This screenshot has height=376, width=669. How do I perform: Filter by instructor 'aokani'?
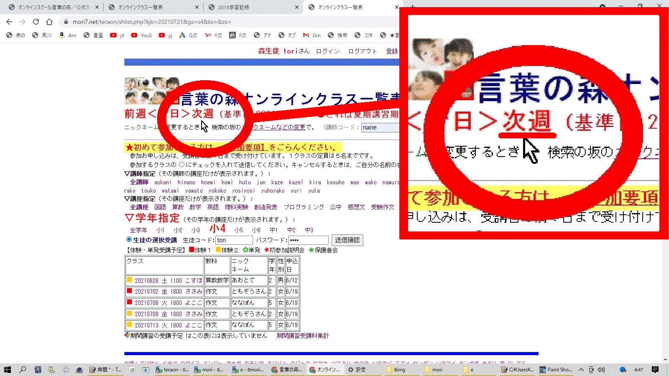(163, 182)
